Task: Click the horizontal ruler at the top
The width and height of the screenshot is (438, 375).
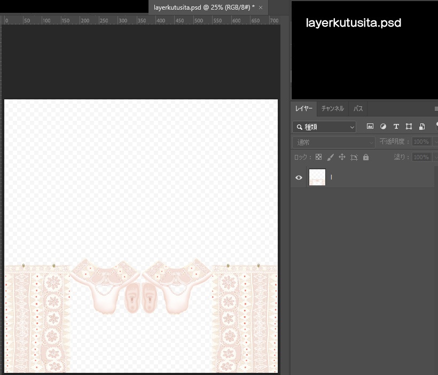Action: 141,20
